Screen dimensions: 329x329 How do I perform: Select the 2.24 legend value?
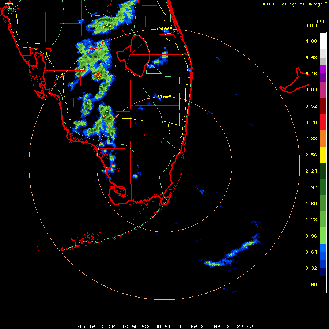(x=311, y=171)
